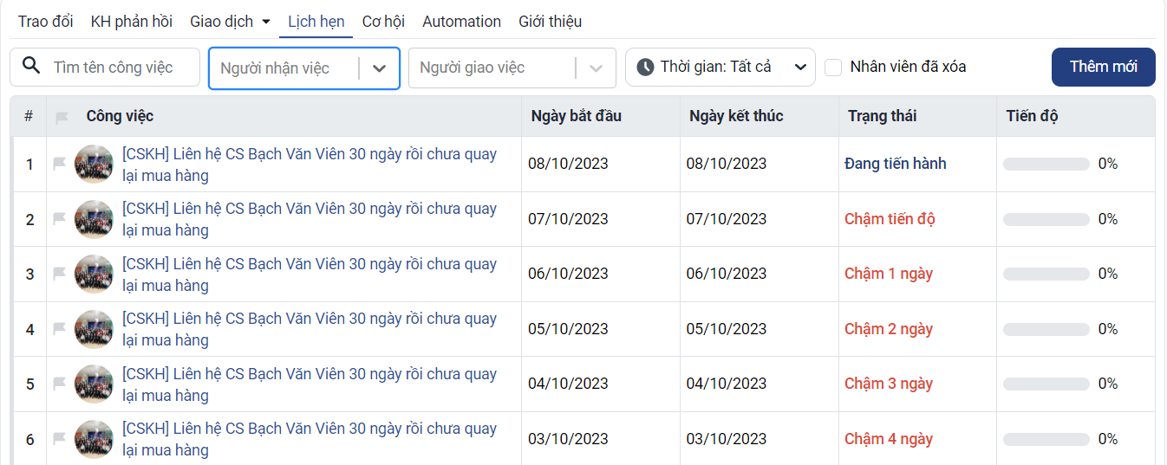Open the 'Người giao việc' dropdown
Viewport: 1167px width, 465px height.
pos(596,68)
